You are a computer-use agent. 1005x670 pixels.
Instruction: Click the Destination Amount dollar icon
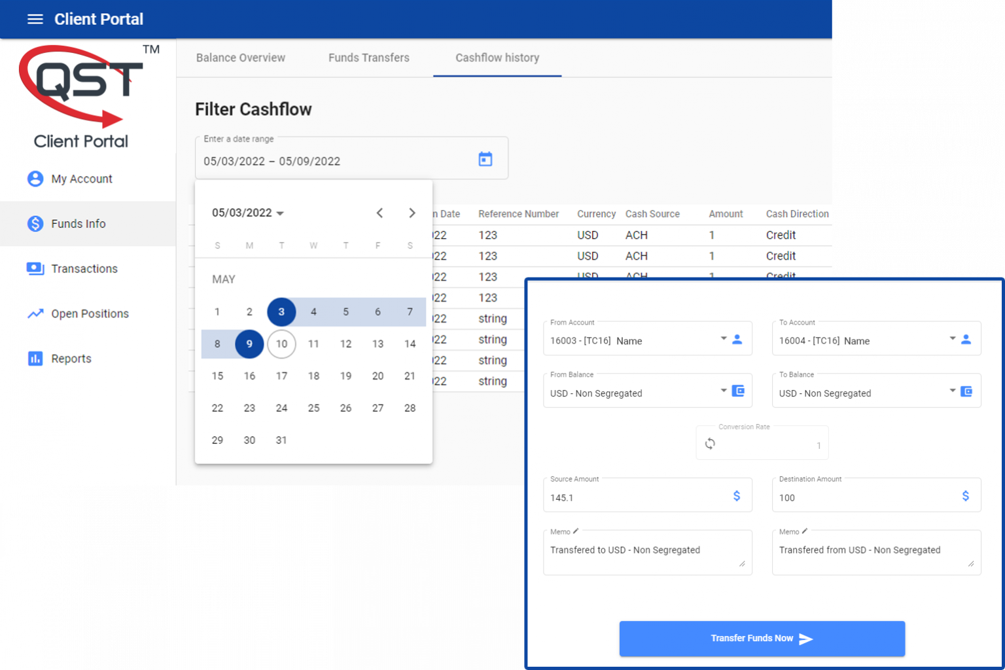click(966, 496)
